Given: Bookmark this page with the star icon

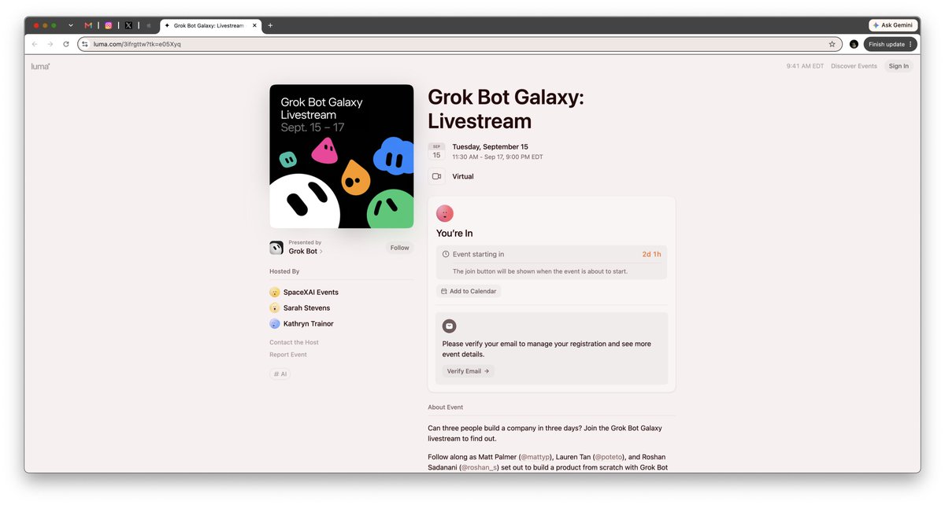Looking at the screenshot, I should click(832, 44).
